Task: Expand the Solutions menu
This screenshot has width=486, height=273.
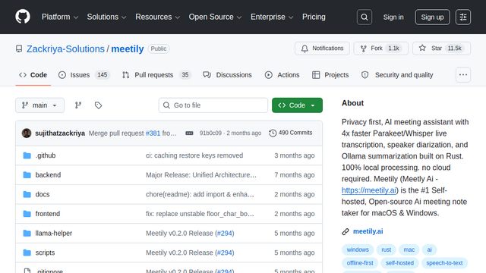Action: 106,17
